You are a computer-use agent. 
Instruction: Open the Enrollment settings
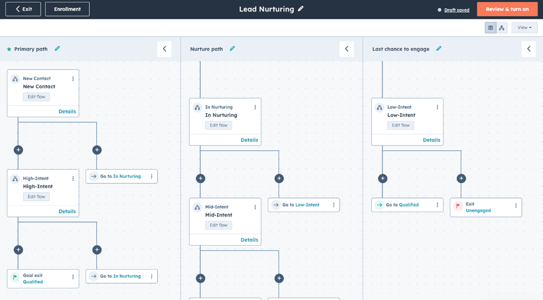point(67,9)
